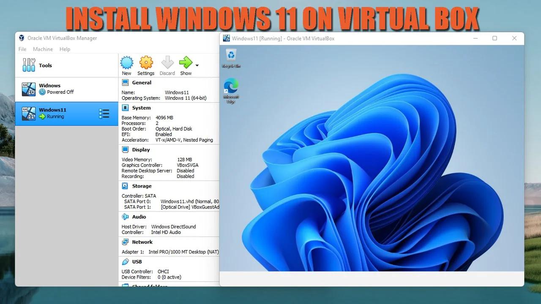The height and width of the screenshot is (304, 541).
Task: Click the Network adapter section icon
Action: [125, 242]
